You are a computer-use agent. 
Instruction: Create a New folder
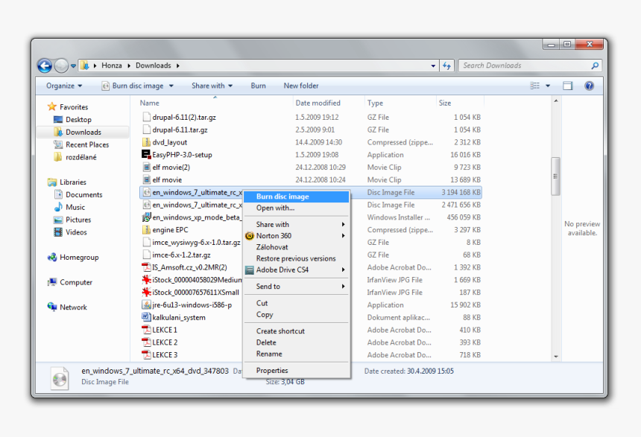301,86
